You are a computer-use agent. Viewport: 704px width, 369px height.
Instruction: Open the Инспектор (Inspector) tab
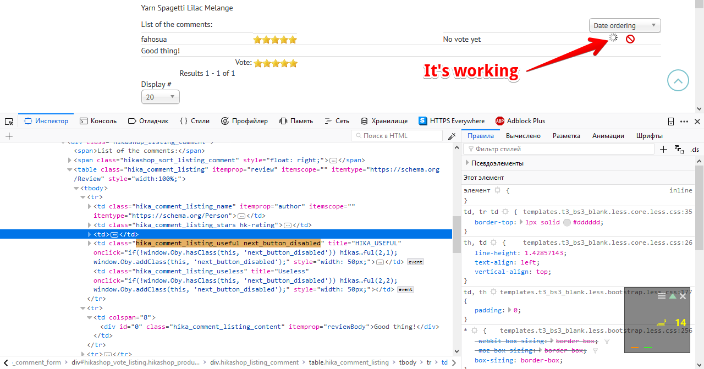(x=46, y=121)
